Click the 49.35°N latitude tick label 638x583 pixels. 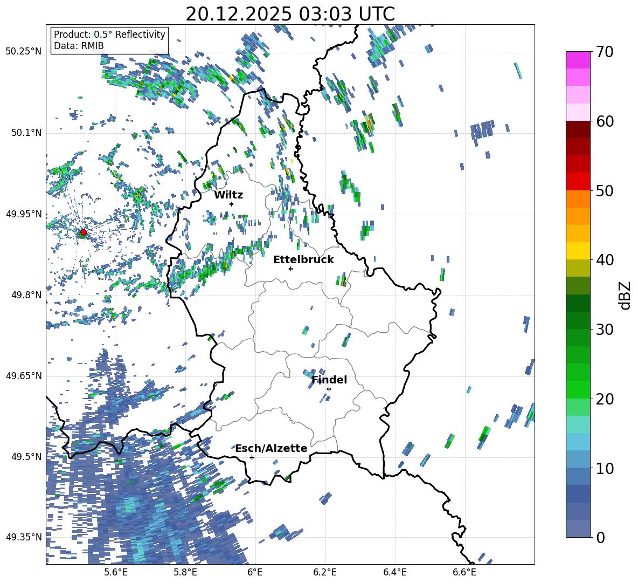[24, 537]
